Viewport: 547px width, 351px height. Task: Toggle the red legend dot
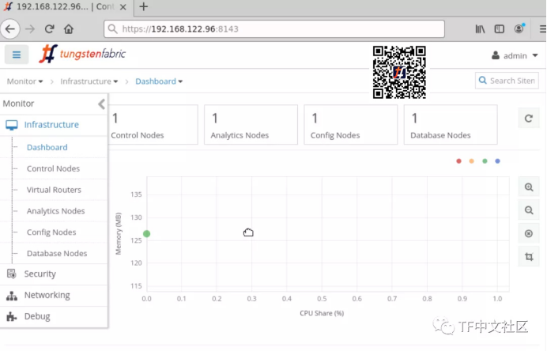coord(458,161)
